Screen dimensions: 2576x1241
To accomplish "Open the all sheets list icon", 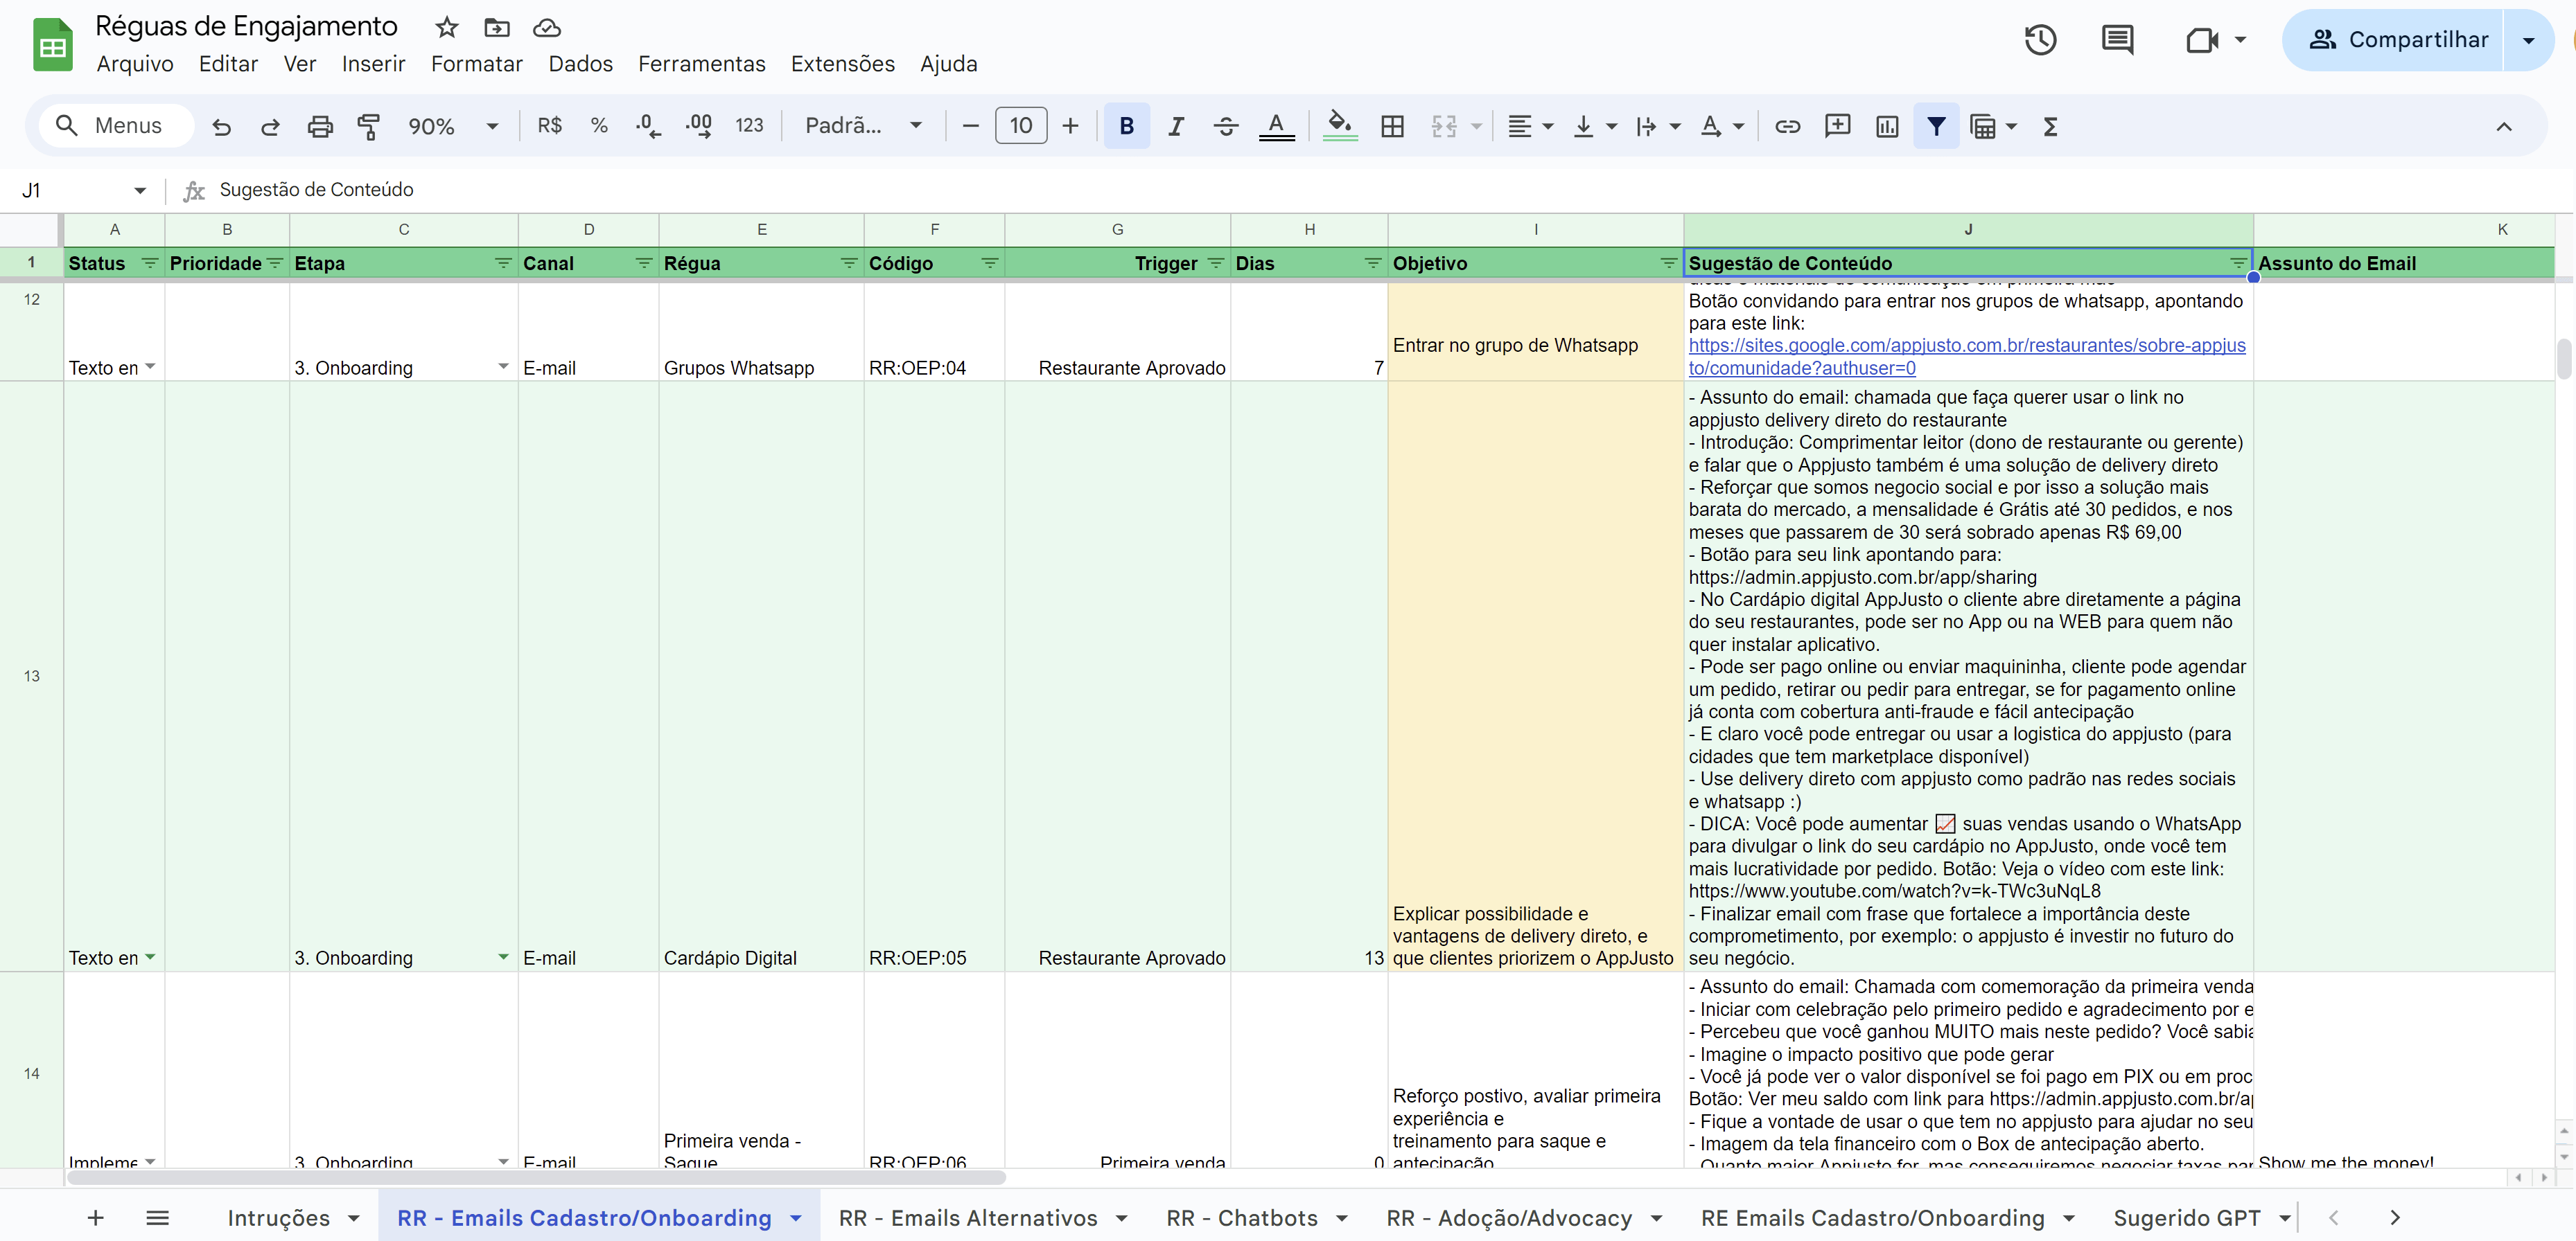I will (157, 1217).
